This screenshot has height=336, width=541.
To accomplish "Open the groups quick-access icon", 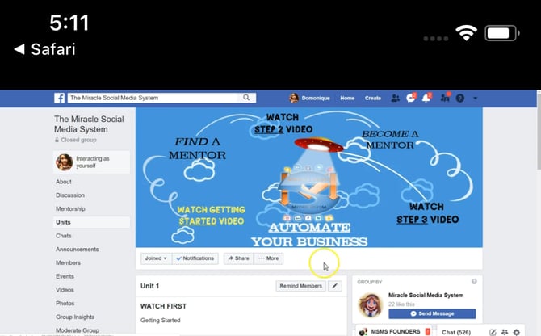I will click(445, 98).
